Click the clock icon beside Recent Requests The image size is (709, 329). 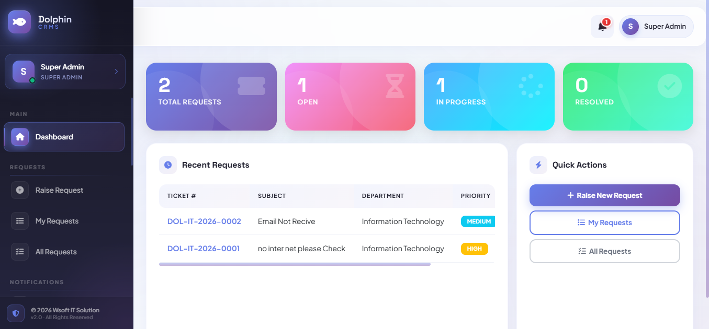click(168, 165)
